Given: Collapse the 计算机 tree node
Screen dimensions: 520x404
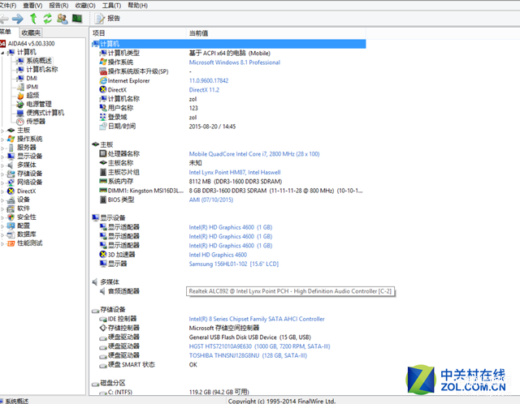Looking at the screenshot, I should tap(2, 53).
